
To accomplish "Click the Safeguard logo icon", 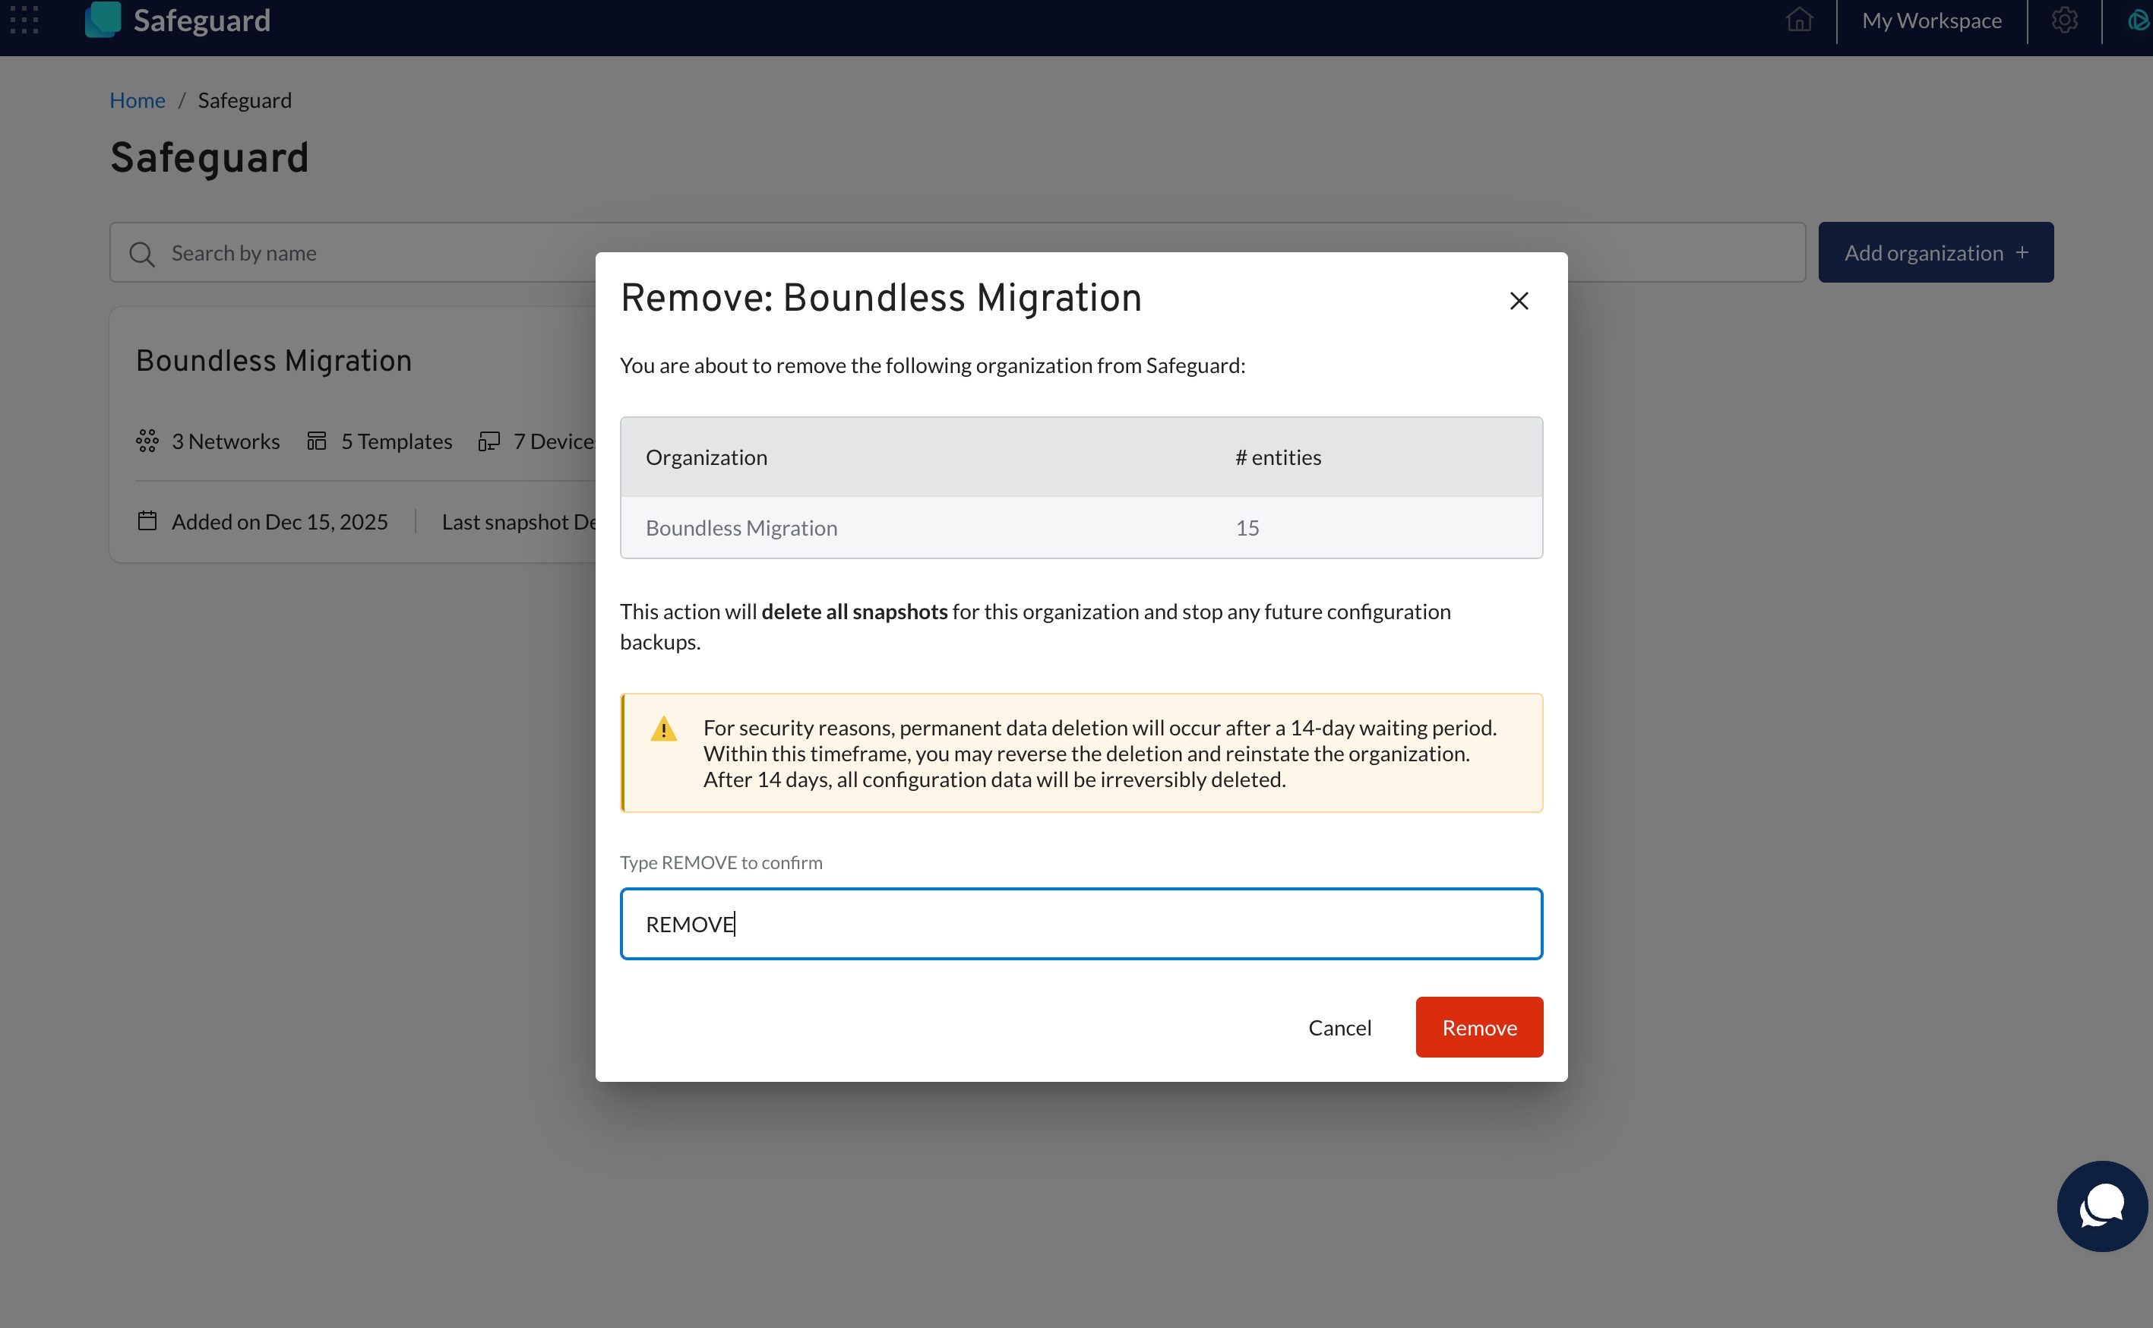I will coord(103,19).
